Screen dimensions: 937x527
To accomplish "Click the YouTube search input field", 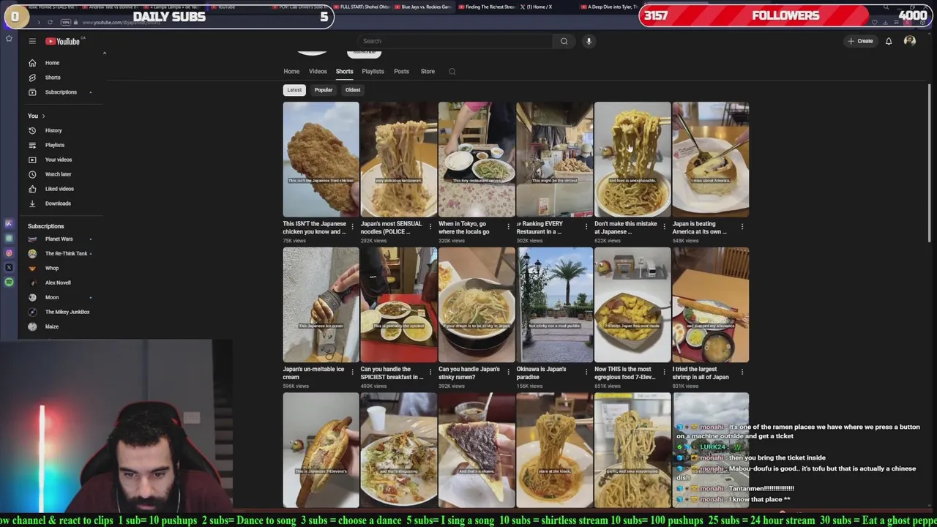I will [x=455, y=41].
